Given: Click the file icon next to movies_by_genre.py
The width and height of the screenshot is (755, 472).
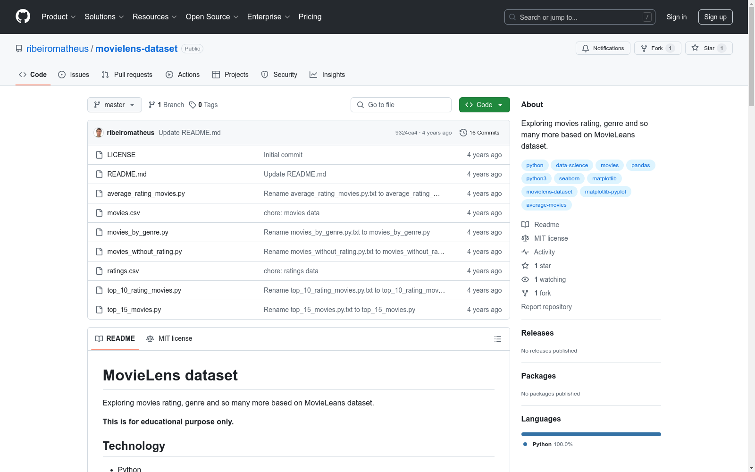Looking at the screenshot, I should [99, 232].
